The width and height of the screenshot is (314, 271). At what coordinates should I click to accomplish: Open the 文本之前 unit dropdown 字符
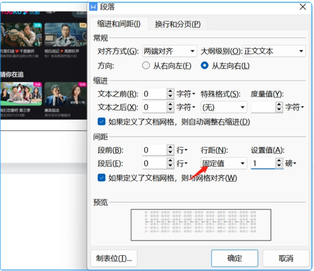tap(186, 94)
